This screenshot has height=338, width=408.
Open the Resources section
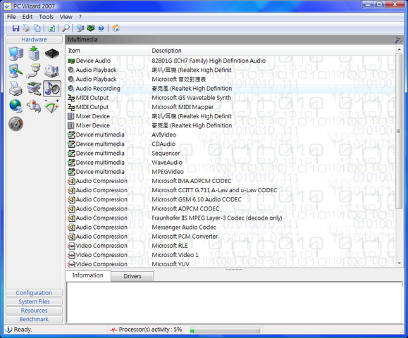pos(34,311)
